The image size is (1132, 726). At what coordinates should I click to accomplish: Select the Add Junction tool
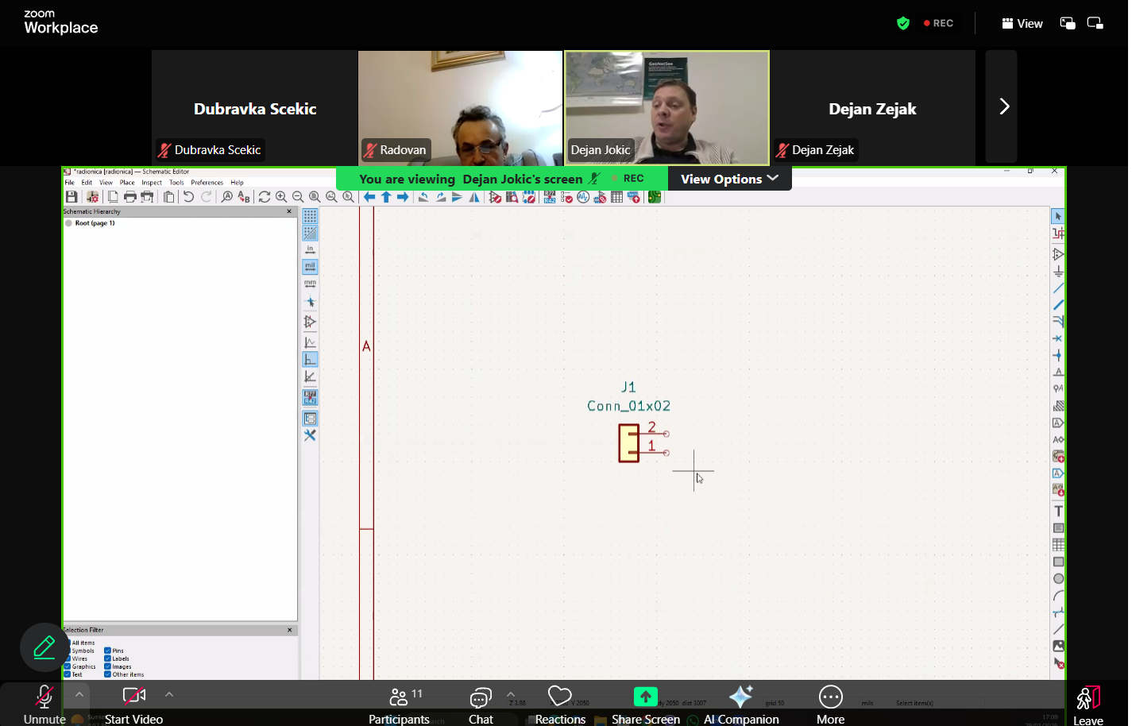[x=1058, y=355]
